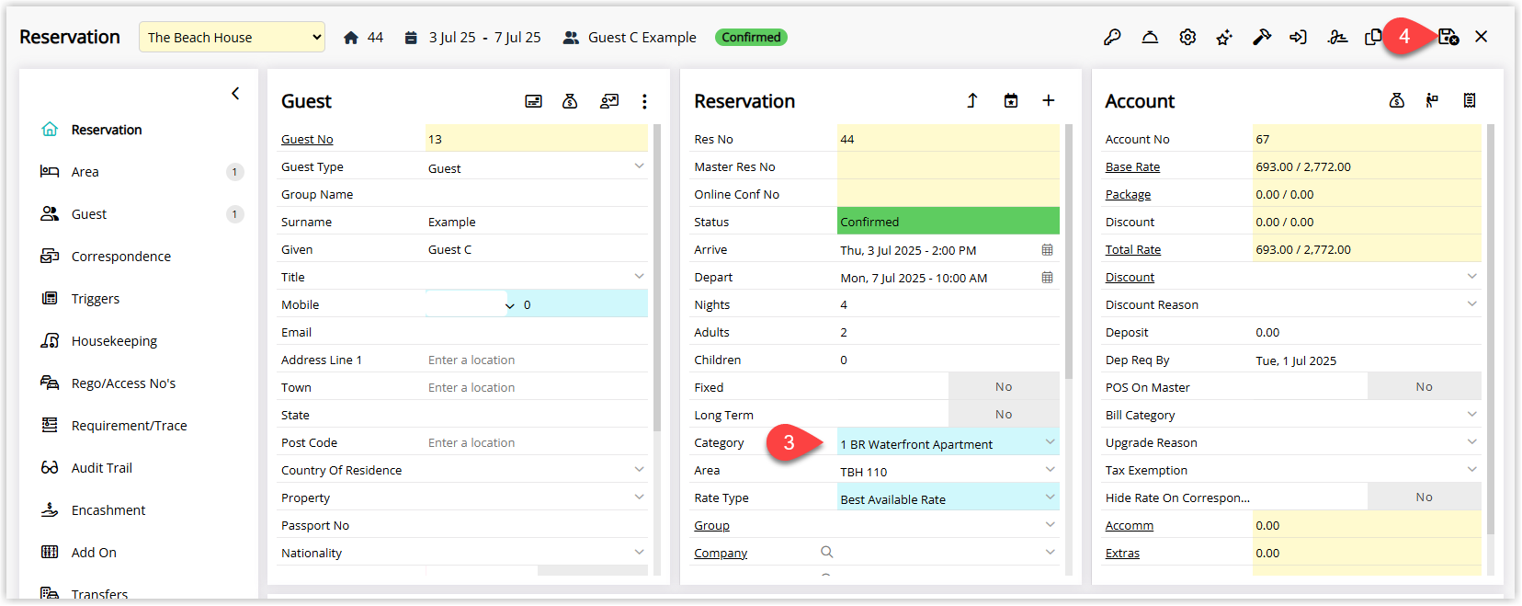Toggle the Fixed No switch
Image resolution: width=1522 pixels, height=606 pixels.
coord(1004,387)
